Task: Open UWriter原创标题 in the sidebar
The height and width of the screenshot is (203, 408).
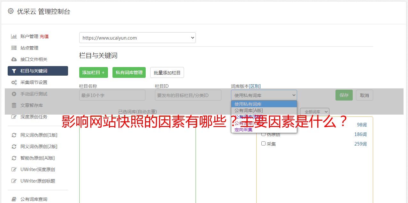Action: [38, 181]
